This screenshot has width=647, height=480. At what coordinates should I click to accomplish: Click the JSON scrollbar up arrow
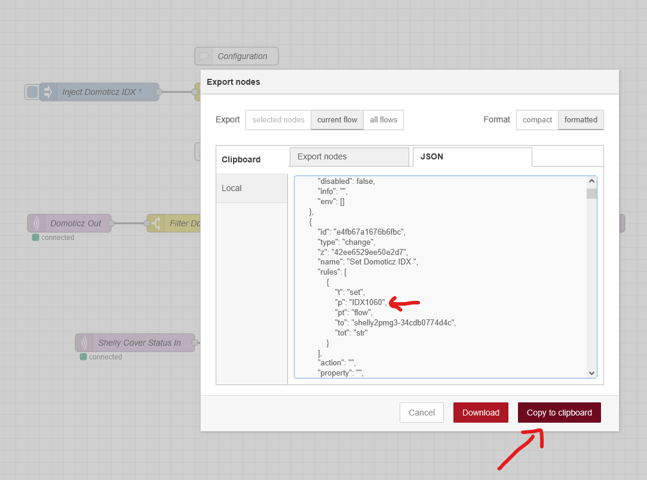click(591, 181)
